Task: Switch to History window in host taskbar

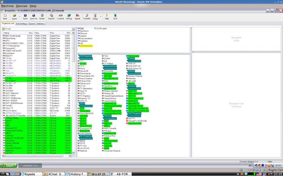Action: [x=76, y=174]
